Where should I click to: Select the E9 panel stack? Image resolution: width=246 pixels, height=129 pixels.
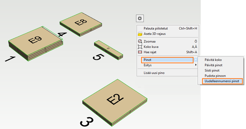[x=35, y=43]
